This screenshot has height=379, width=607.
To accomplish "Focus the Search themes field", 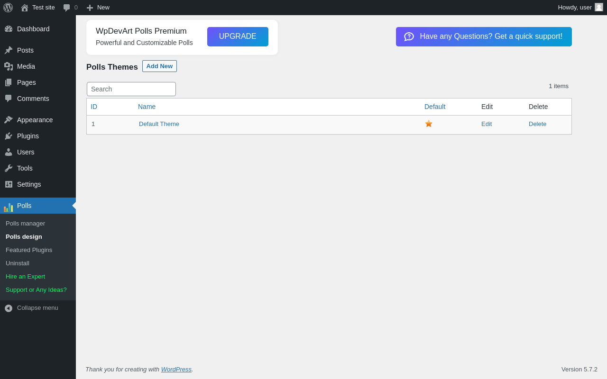I will 131,89.
